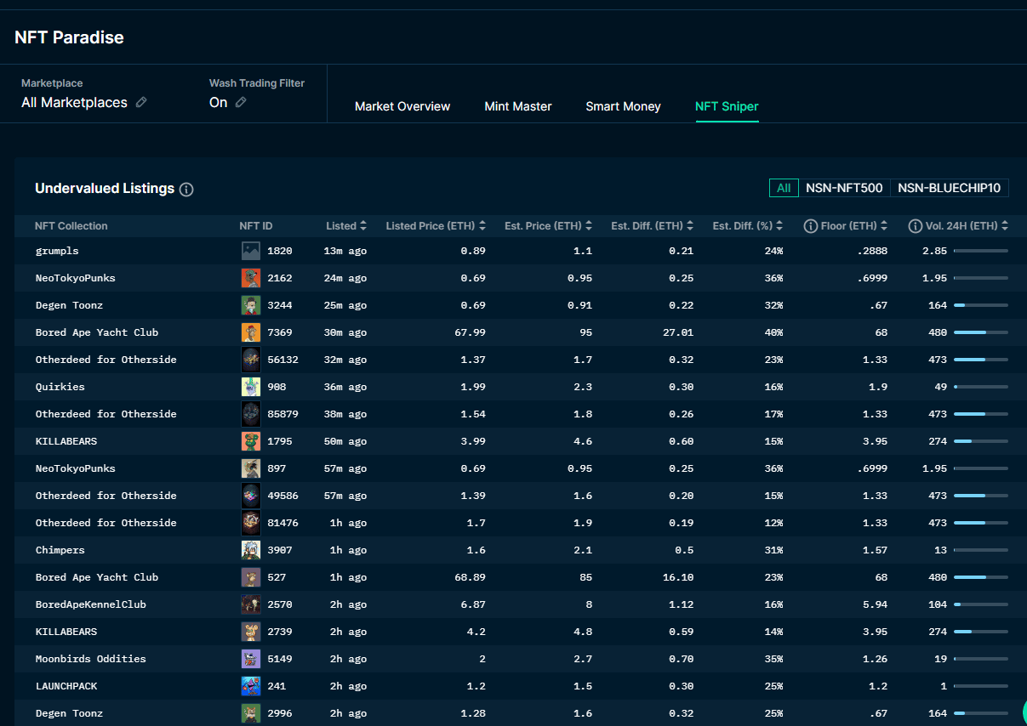Switch to the Mint Master tab
The height and width of the screenshot is (726, 1027).
(518, 106)
